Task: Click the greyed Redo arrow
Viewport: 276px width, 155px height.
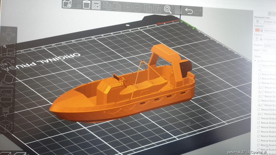Action: (x=198, y=12)
